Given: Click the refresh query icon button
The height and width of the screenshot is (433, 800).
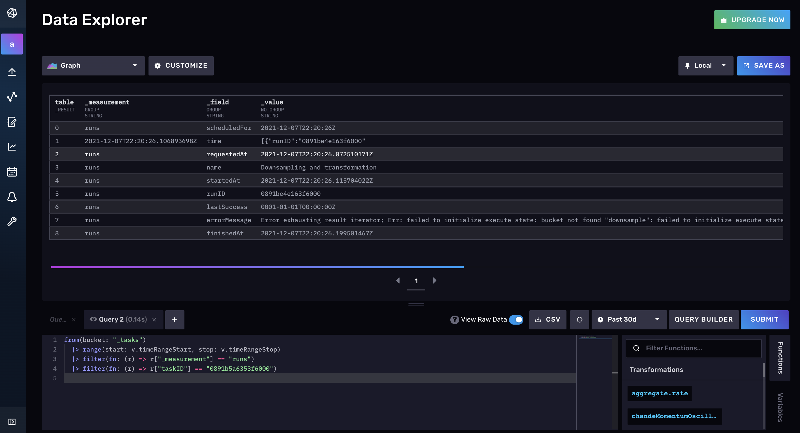Looking at the screenshot, I should (580, 320).
